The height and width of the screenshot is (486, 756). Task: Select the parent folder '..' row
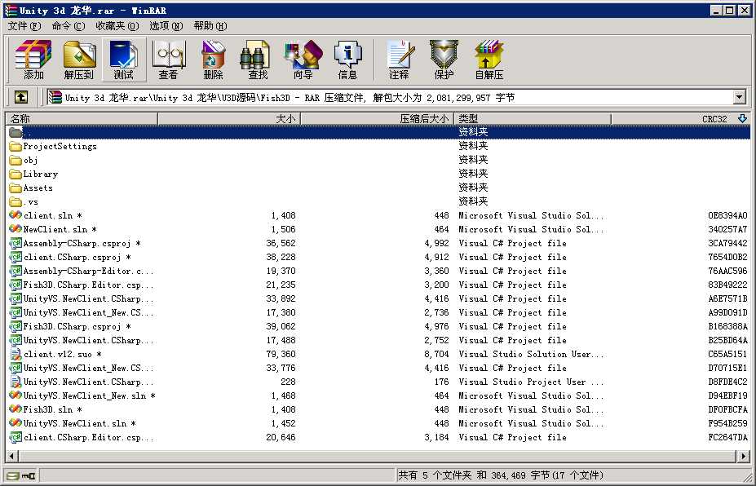tap(378, 132)
